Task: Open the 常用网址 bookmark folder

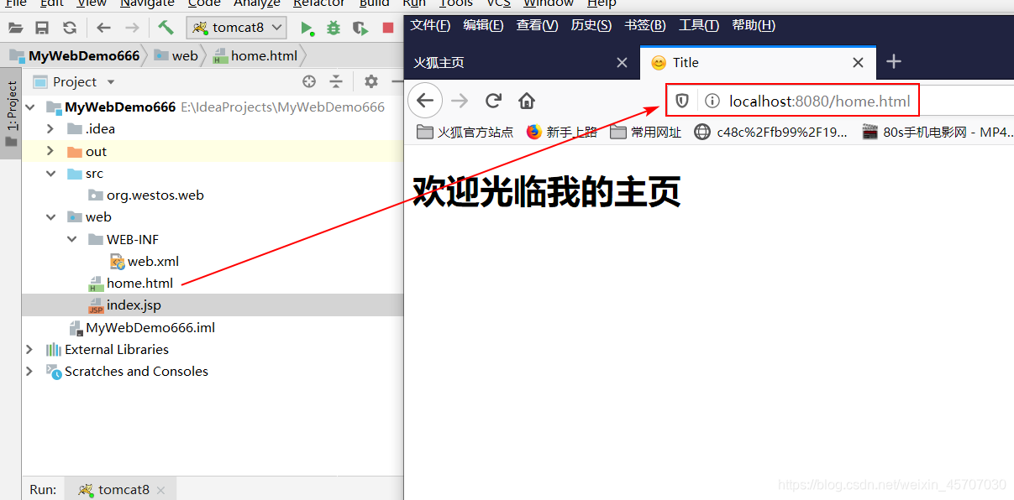Action: pos(646,132)
